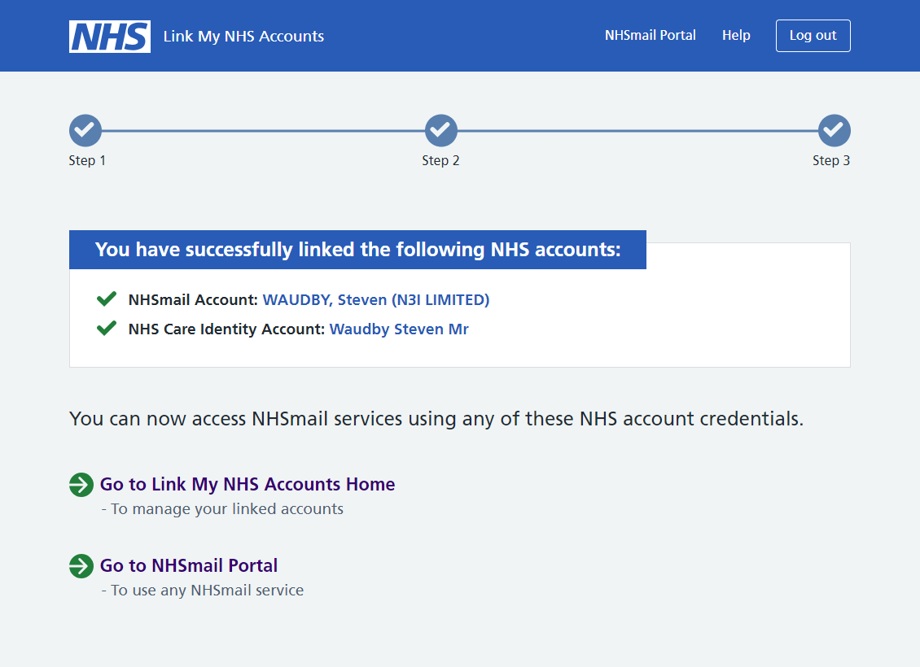Open the Help page in header
The width and height of the screenshot is (920, 667).
click(736, 36)
